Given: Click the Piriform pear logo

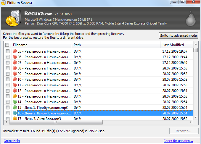Looking at the screenshot, I should point(191,19).
